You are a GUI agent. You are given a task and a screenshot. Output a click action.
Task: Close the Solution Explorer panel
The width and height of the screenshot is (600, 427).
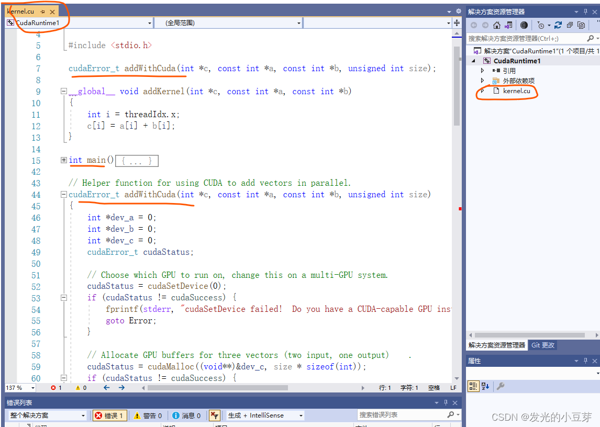pos(595,12)
